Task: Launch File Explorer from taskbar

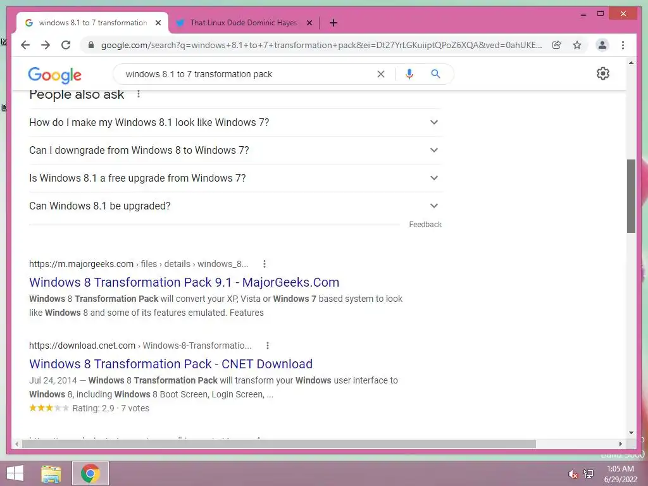Action: (x=51, y=473)
